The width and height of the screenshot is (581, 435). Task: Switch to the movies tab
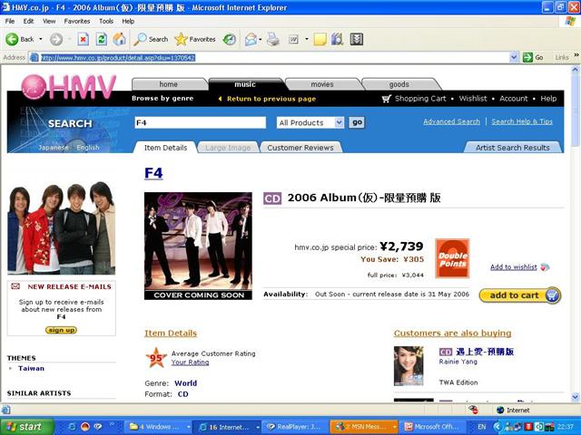point(322,84)
